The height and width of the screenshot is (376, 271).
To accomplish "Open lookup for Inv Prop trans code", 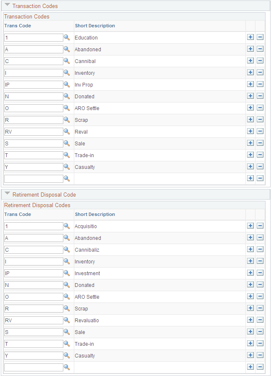I will point(67,84).
